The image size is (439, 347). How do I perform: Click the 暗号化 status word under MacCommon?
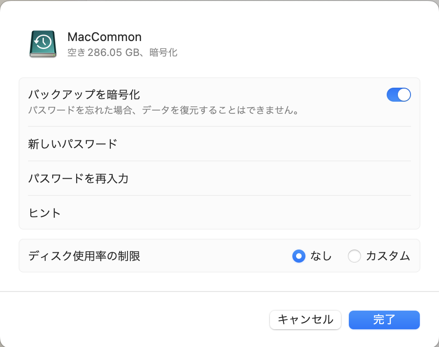point(163,52)
